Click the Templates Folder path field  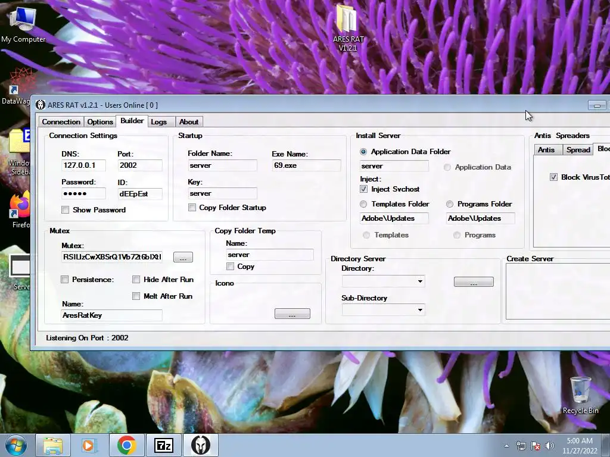(394, 218)
